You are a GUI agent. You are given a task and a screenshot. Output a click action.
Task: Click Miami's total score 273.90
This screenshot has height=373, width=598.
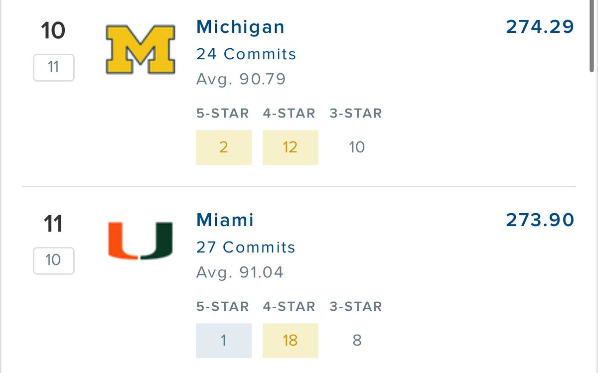click(x=540, y=220)
